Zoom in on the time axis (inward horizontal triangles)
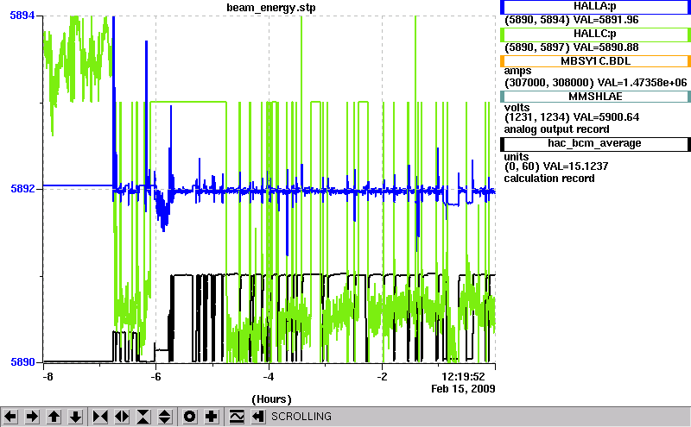This screenshot has height=427, width=691. point(100,417)
